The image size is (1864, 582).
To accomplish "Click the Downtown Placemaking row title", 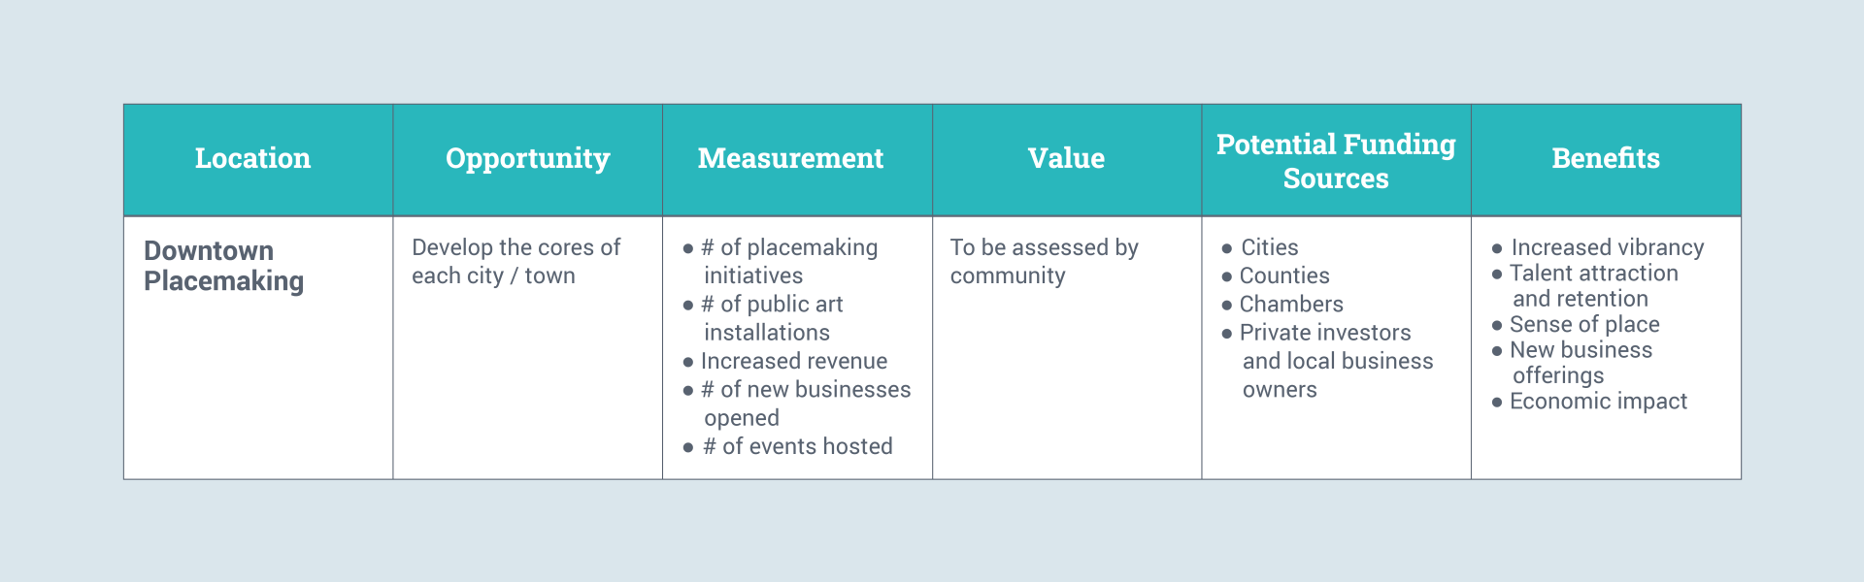I will [224, 266].
